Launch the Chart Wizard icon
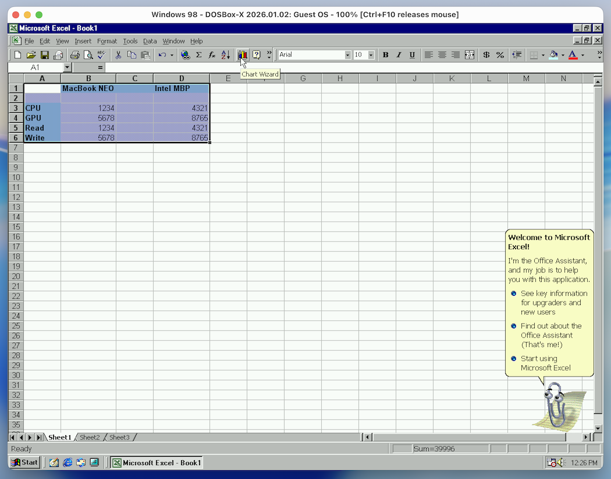Viewport: 611px width, 479px height. pos(243,55)
